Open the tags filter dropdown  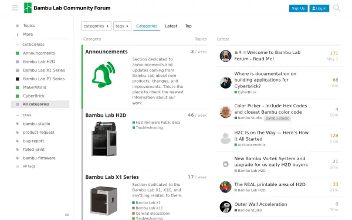(x=122, y=26)
